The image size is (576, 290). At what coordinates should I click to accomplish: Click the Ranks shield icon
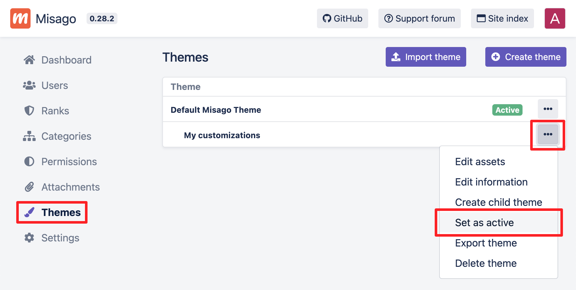point(29,111)
